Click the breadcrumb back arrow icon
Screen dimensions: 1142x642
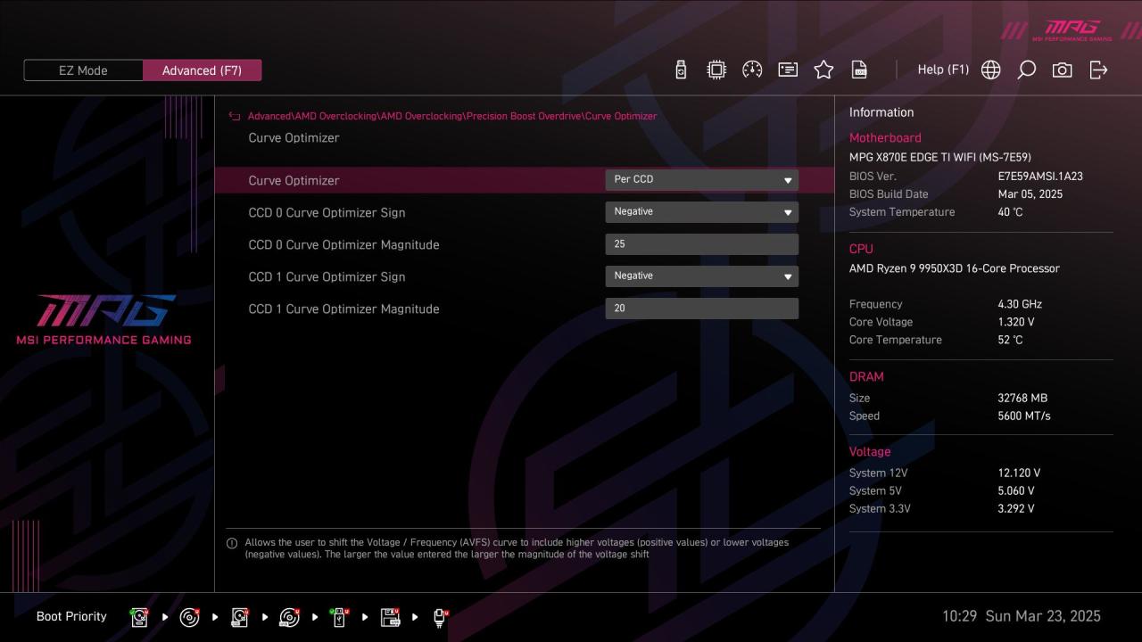[x=235, y=116]
